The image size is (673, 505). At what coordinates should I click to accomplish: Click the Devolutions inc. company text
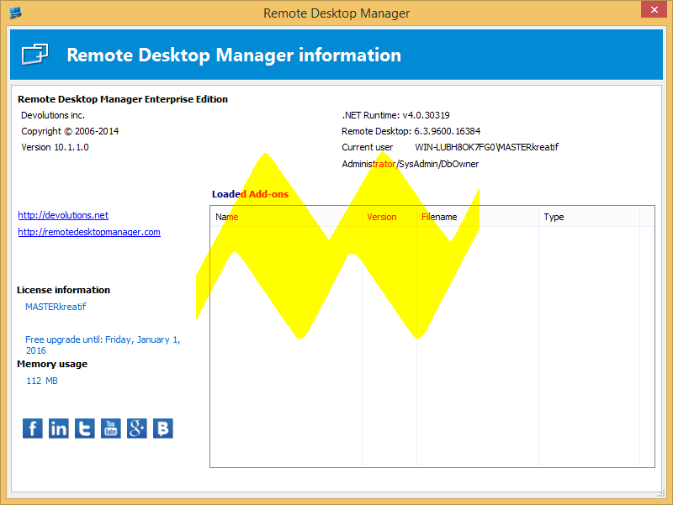tap(53, 115)
